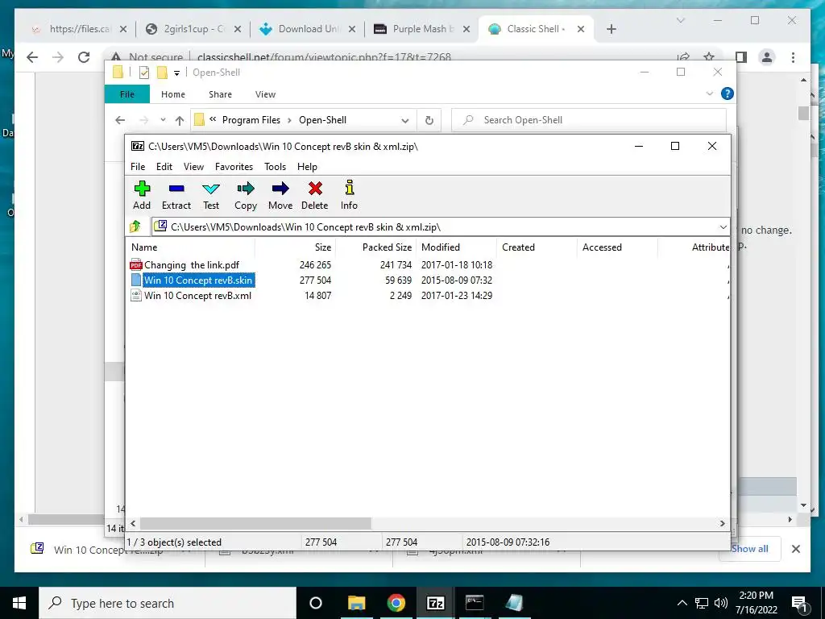The image size is (825, 619).
Task: Open the Windows Start menu
Action: [x=19, y=603]
